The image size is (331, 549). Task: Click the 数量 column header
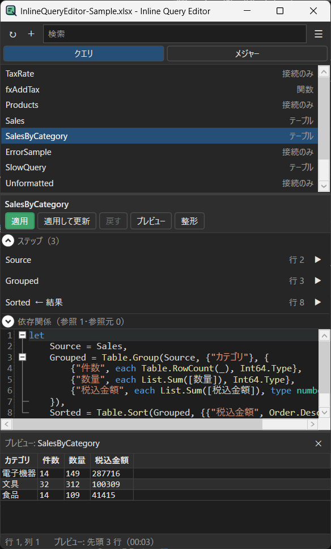tap(77, 460)
